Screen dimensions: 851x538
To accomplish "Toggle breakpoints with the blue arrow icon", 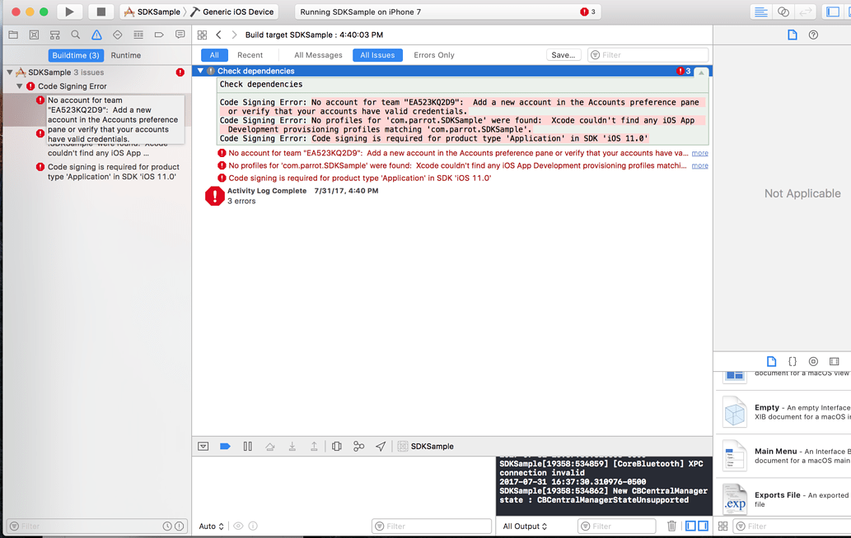I will (225, 446).
